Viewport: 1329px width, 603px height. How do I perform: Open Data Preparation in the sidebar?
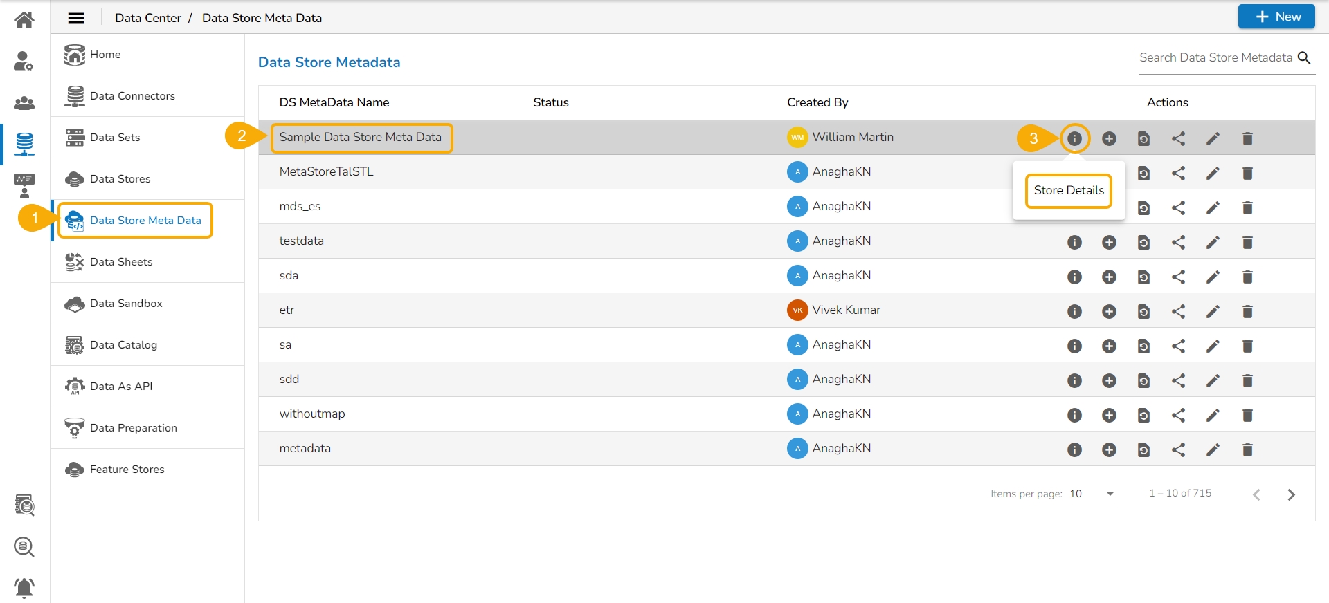(x=133, y=428)
